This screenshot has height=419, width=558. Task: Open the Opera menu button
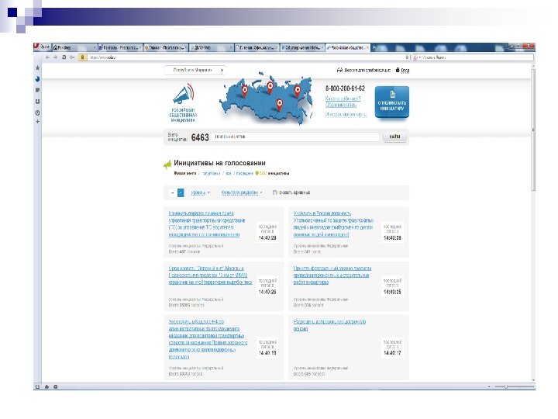click(42, 47)
